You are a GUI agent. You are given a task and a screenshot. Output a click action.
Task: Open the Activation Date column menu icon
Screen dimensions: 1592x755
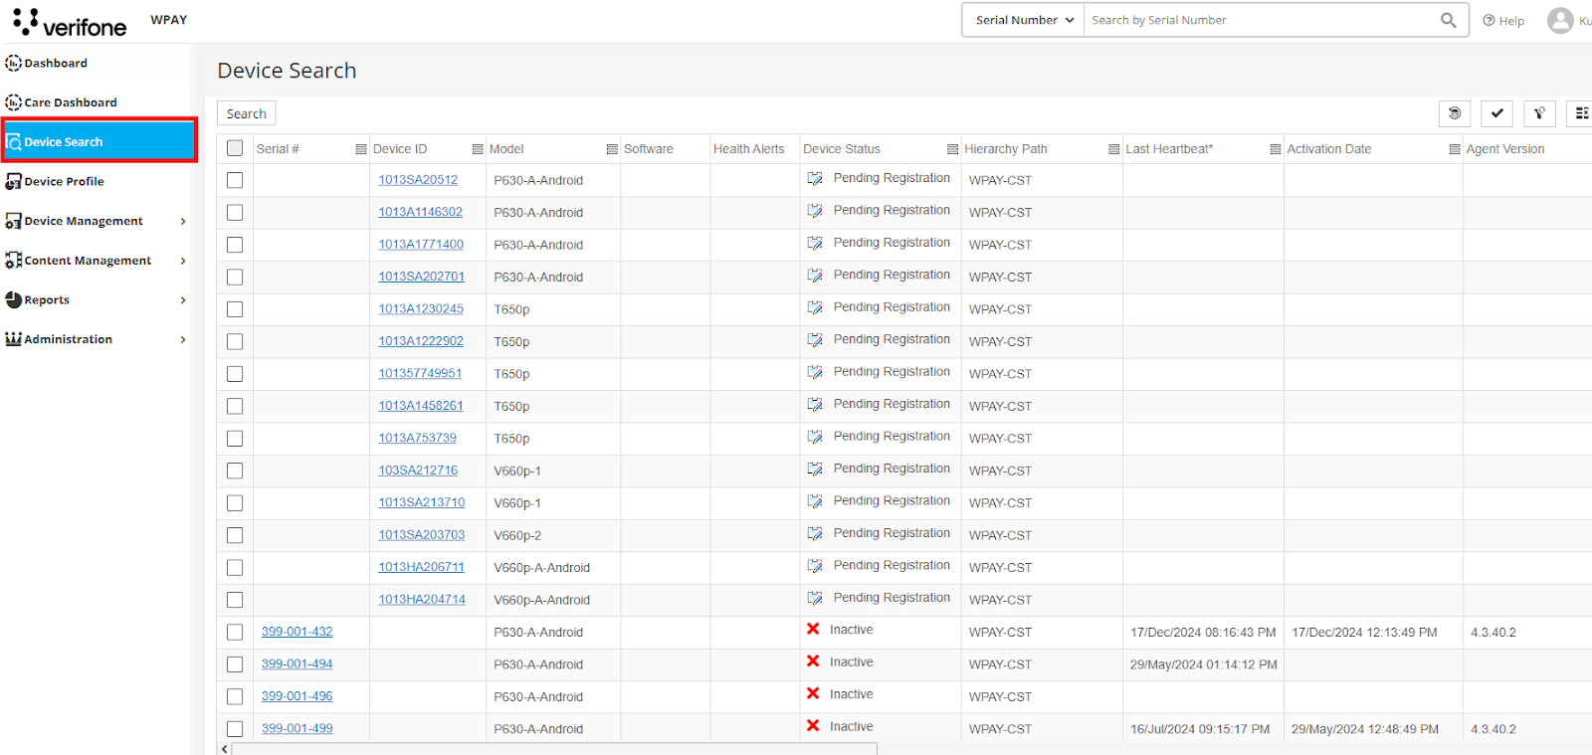1454,149
